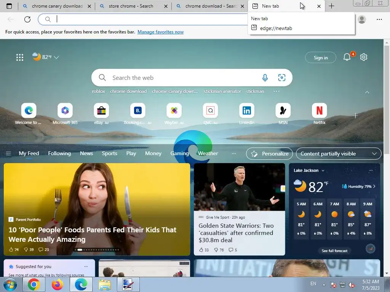390x292 pixels.
Task: Show more recent searches ellipsis
Action: tap(277, 91)
